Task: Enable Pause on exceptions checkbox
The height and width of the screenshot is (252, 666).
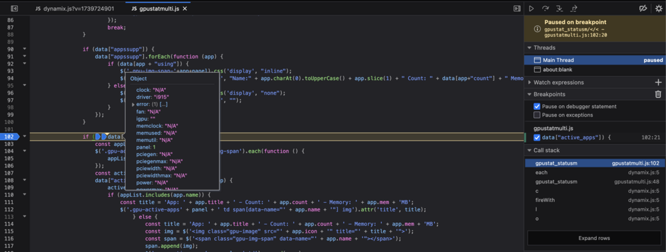Action: [x=537, y=115]
